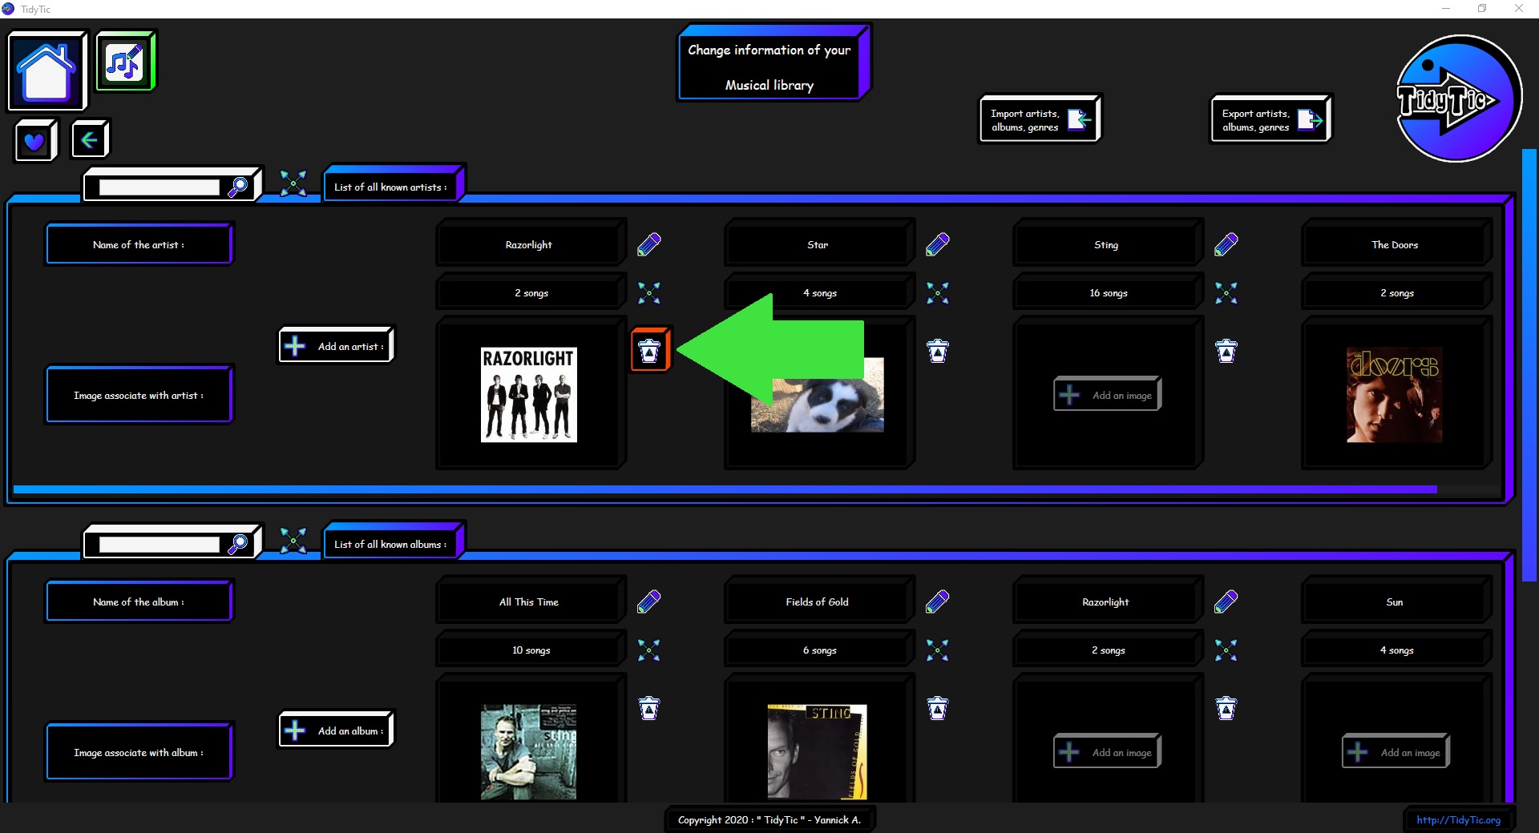Click the Copyright 2020 TidyTic footer

coord(769,819)
